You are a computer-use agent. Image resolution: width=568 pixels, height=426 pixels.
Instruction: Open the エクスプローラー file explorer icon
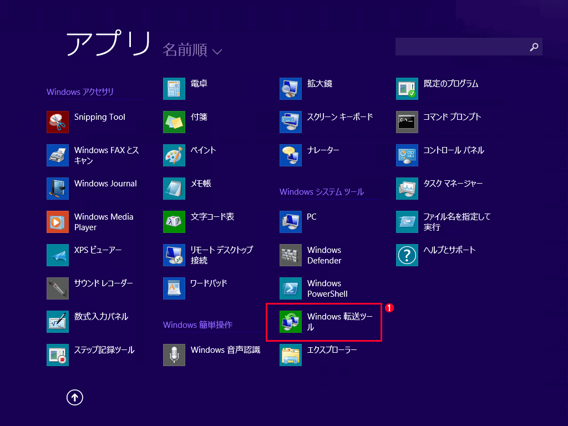click(291, 355)
